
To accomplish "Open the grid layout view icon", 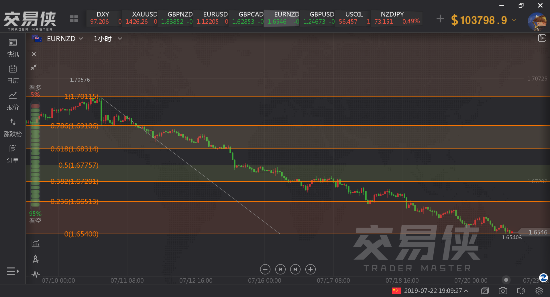I will click(74, 19).
